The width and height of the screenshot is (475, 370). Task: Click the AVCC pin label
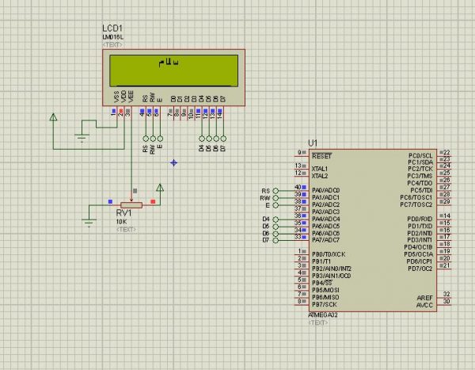[x=424, y=305]
